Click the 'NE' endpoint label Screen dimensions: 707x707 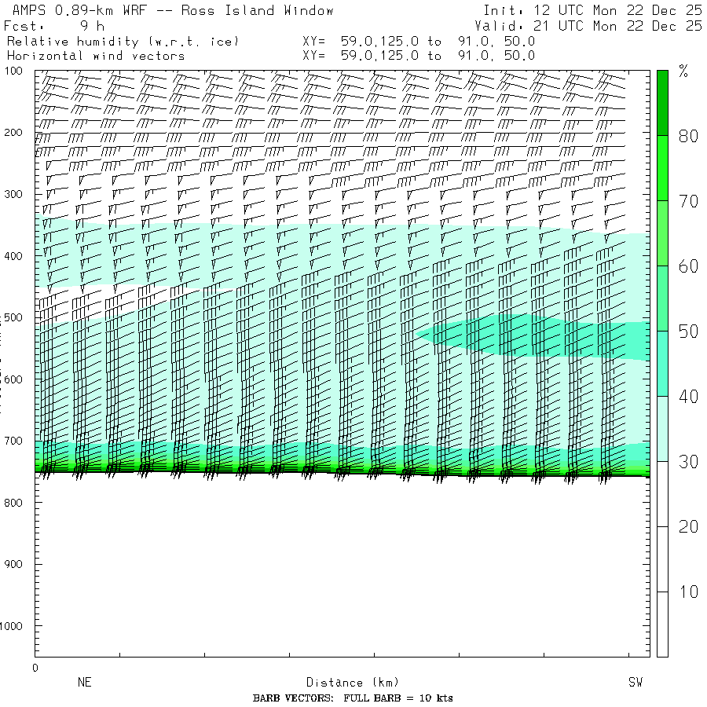[84, 682]
